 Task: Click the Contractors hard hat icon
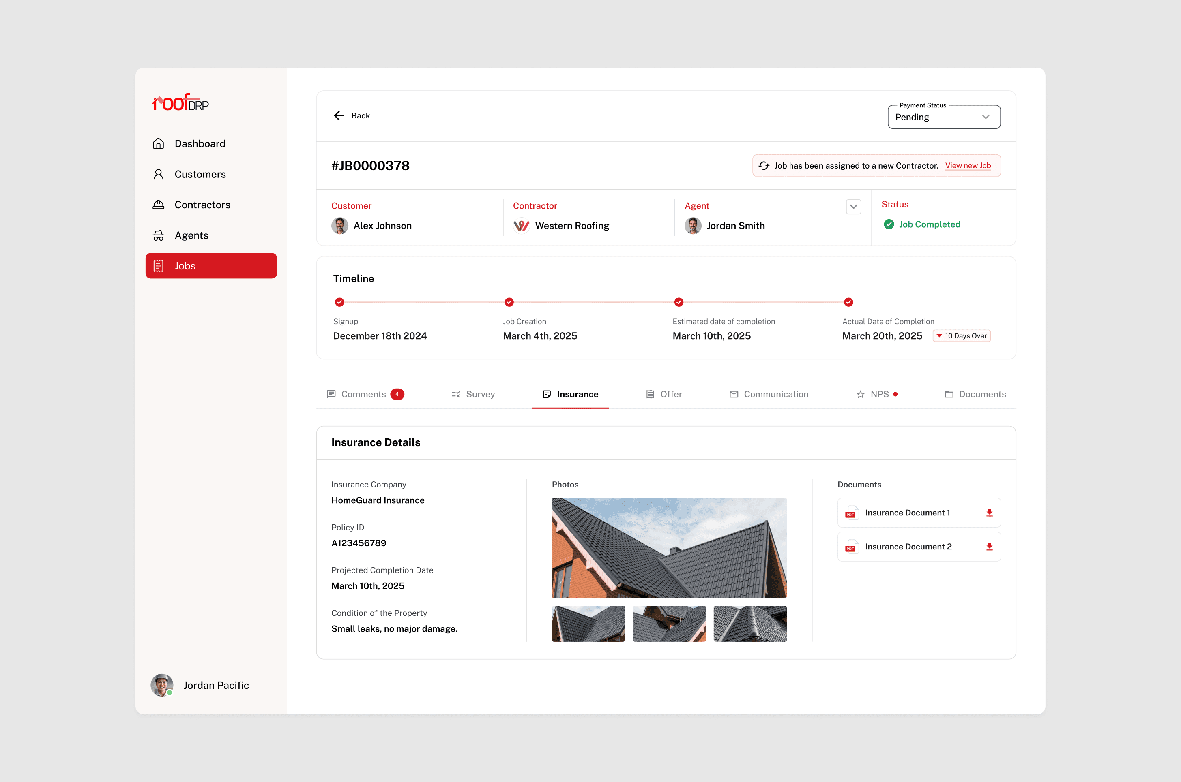[158, 205]
